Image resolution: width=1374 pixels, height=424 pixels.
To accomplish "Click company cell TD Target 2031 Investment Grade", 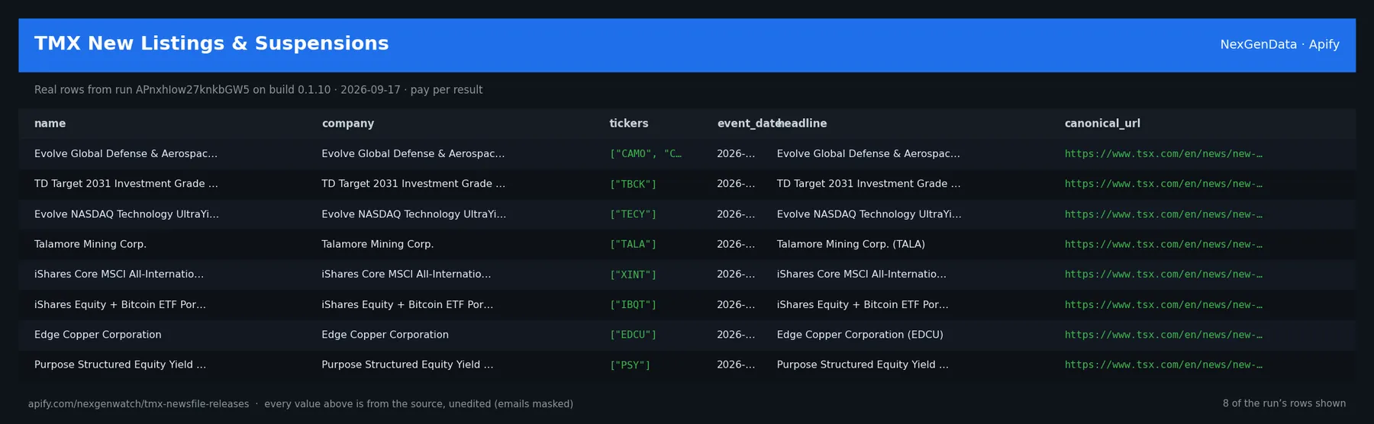I will 413,184.
